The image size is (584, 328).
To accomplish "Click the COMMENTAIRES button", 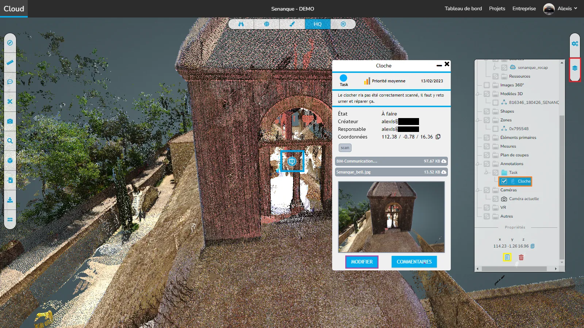I will click(x=414, y=262).
